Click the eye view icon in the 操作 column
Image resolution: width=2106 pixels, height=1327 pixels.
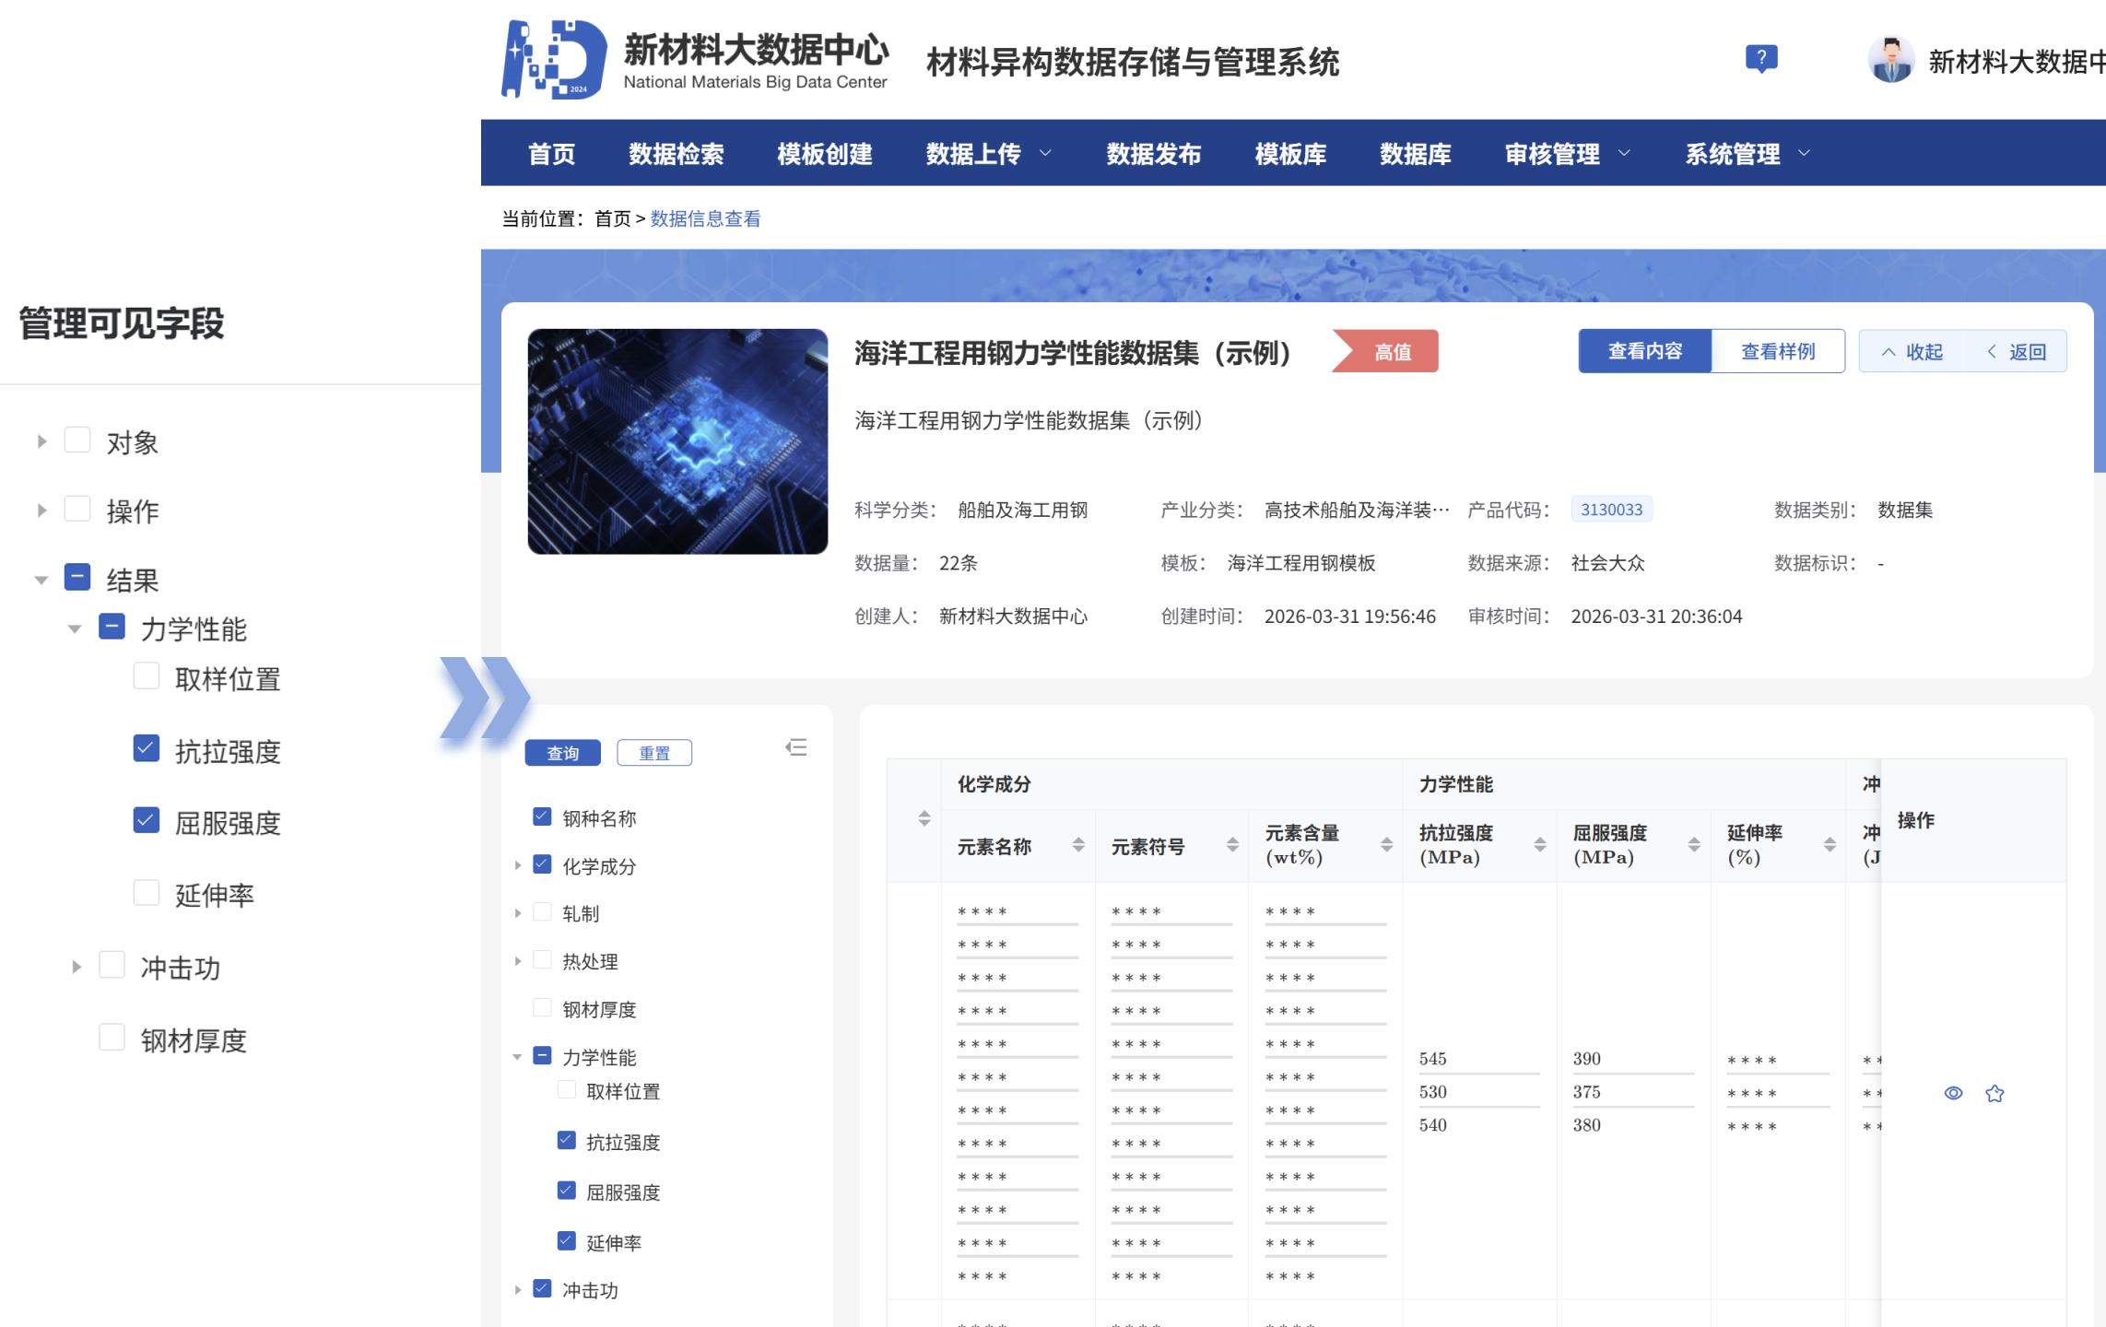click(1953, 1093)
